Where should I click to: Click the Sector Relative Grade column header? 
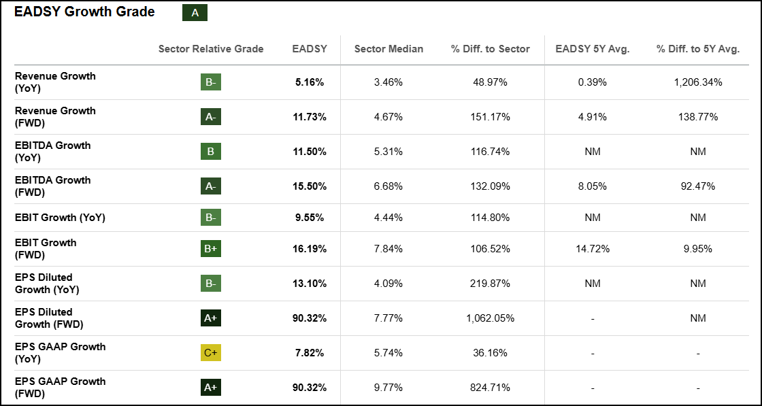pyautogui.click(x=211, y=49)
